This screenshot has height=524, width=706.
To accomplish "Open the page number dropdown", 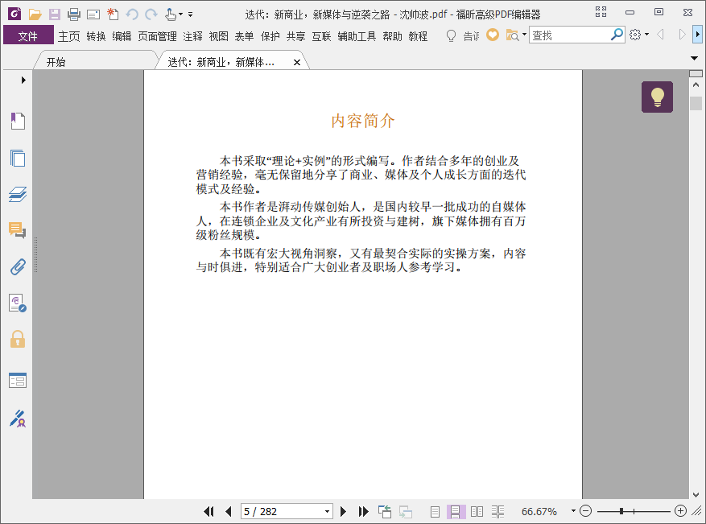I will [x=327, y=511].
